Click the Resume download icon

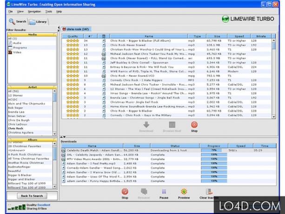(x=144, y=192)
